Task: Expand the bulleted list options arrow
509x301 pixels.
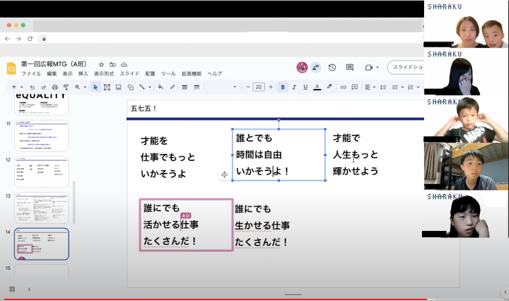Action: coord(402,87)
